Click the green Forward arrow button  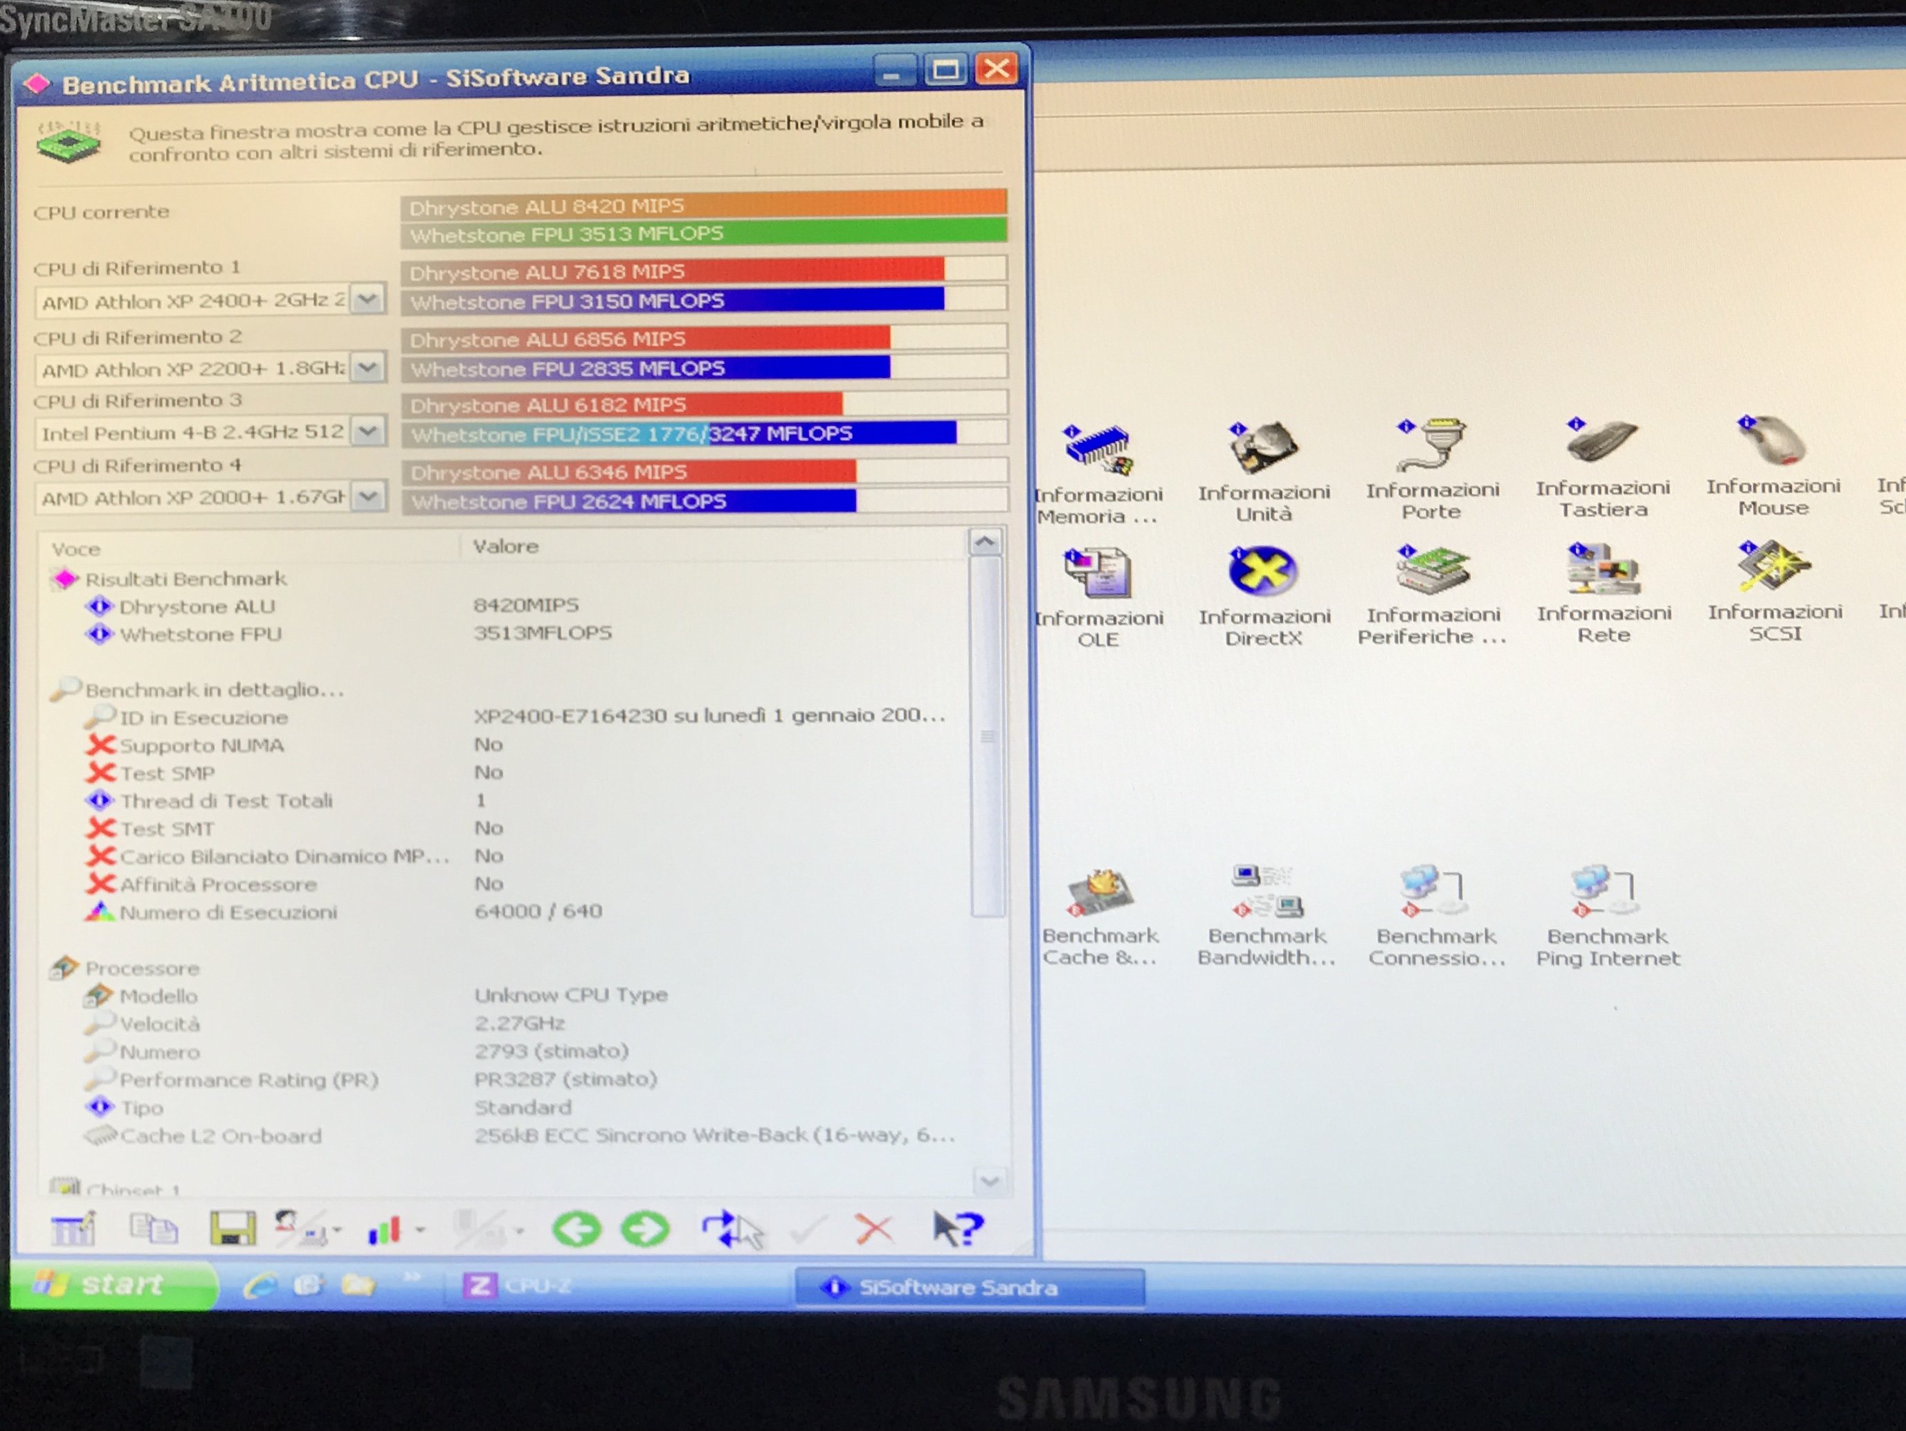pyautogui.click(x=644, y=1230)
